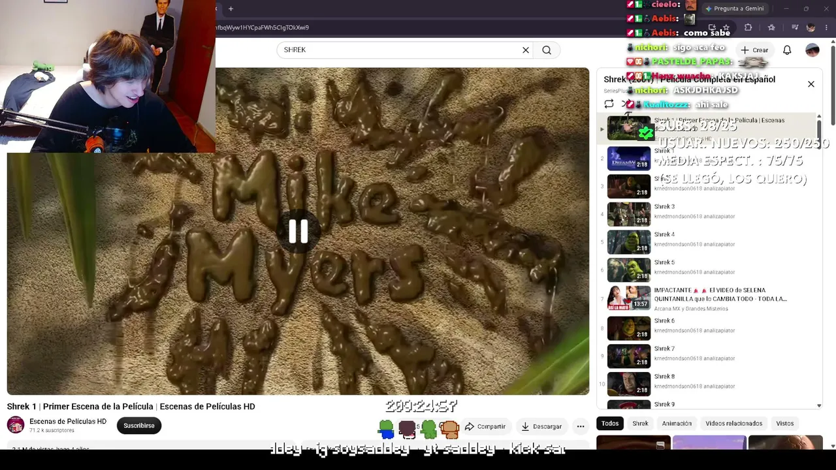Open the video's more actions menu

pyautogui.click(x=581, y=426)
